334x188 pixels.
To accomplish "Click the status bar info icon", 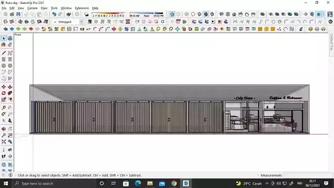I will (x=10, y=175).
